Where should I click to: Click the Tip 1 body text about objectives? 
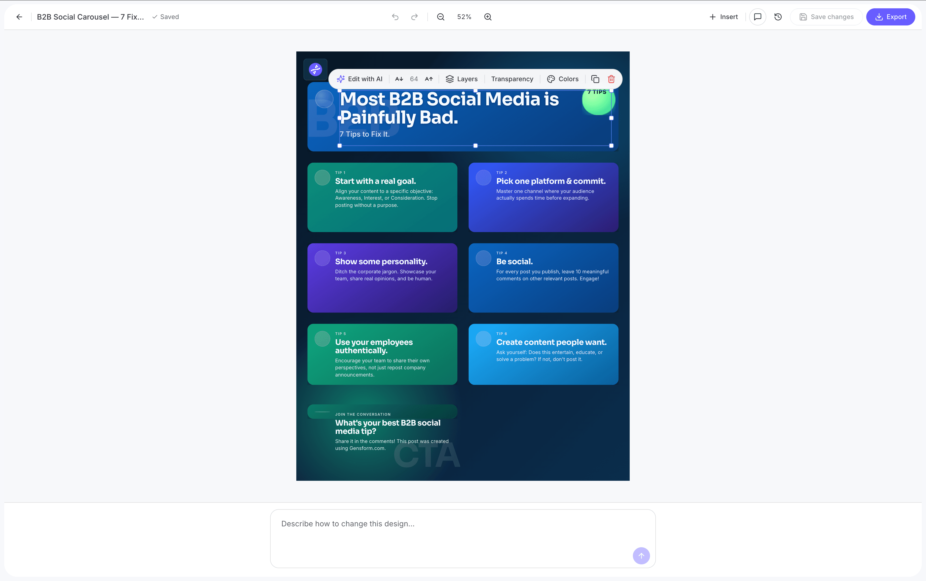point(386,198)
